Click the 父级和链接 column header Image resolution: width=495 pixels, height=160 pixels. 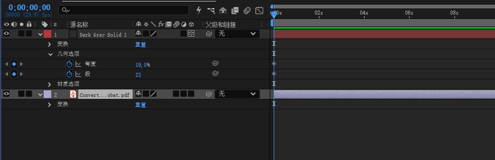221,25
